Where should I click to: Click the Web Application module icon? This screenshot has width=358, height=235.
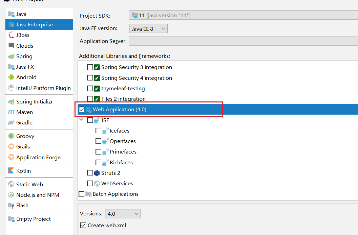click(89, 110)
